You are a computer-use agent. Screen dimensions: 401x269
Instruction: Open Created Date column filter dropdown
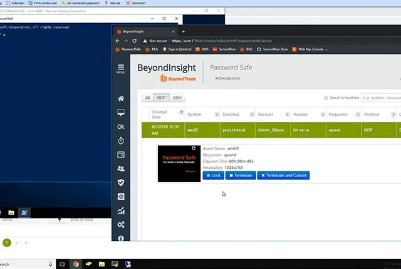coord(181,112)
